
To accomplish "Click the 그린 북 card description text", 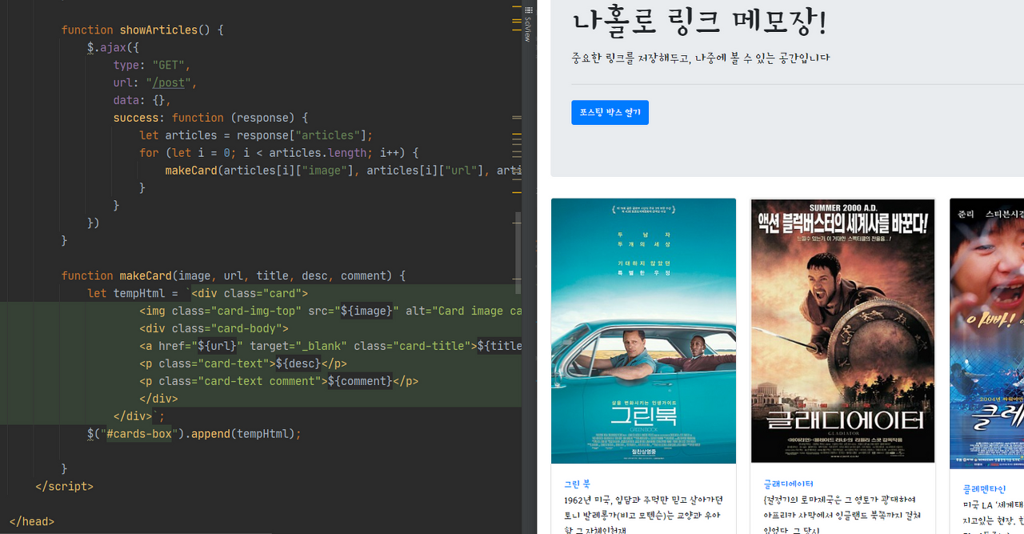I will (x=643, y=515).
